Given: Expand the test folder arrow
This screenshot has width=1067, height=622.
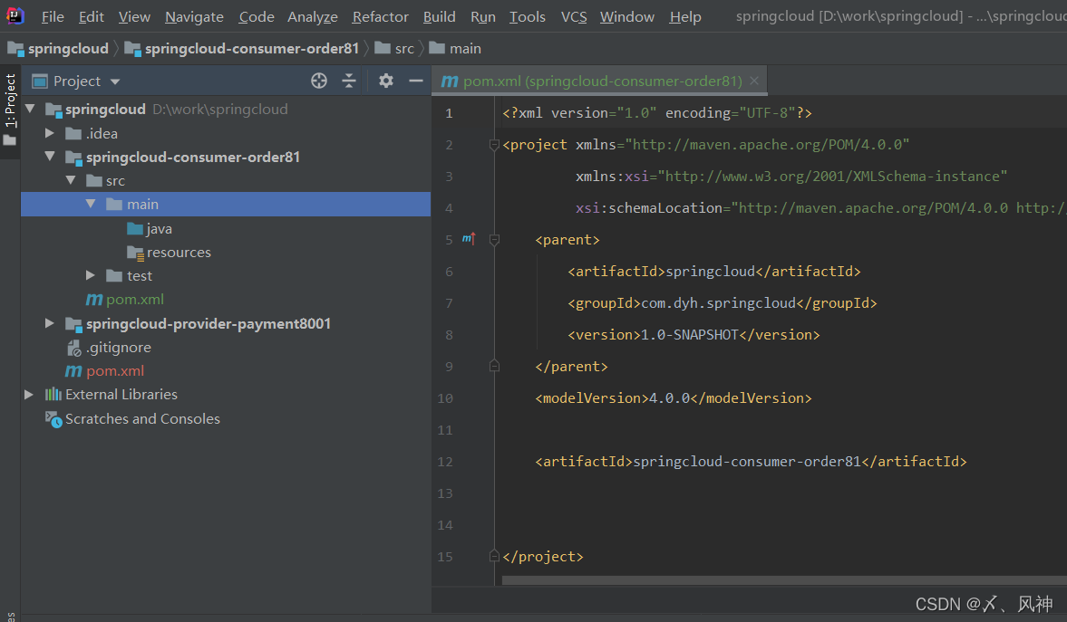Looking at the screenshot, I should [x=91, y=275].
